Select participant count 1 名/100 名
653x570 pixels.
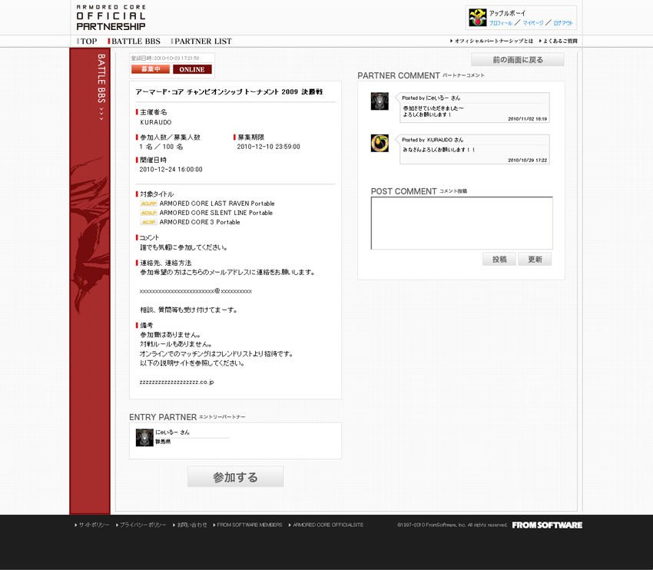161,147
